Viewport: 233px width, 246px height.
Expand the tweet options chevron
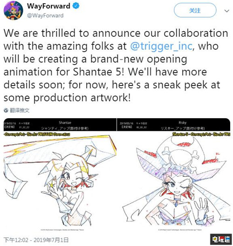[x=226, y=11]
